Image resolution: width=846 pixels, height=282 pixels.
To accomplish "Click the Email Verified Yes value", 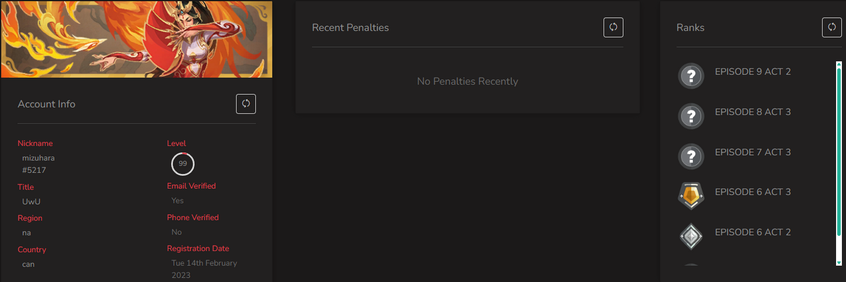I will (177, 200).
